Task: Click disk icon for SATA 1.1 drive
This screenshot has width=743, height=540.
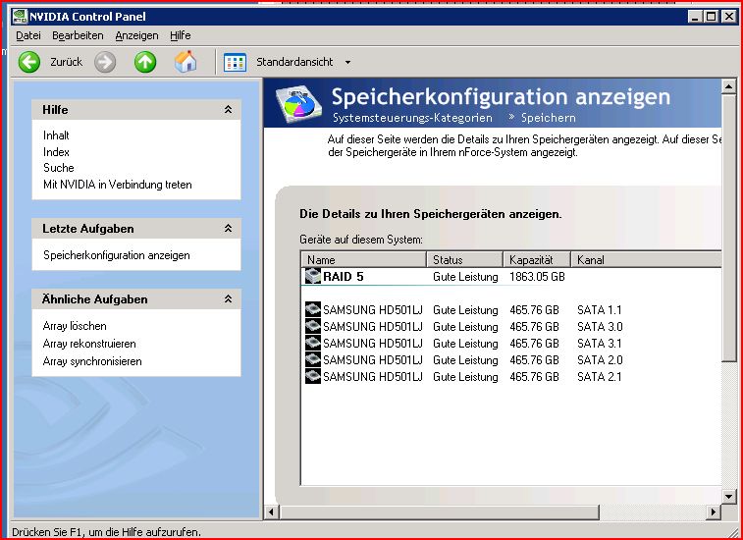Action: [313, 310]
